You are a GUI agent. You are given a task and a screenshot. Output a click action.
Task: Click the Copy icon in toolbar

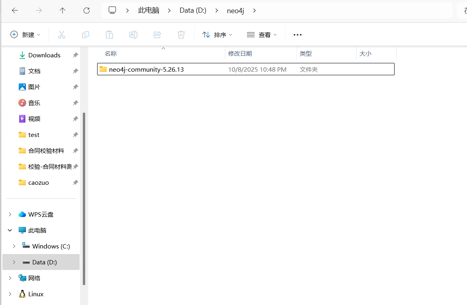pos(86,35)
